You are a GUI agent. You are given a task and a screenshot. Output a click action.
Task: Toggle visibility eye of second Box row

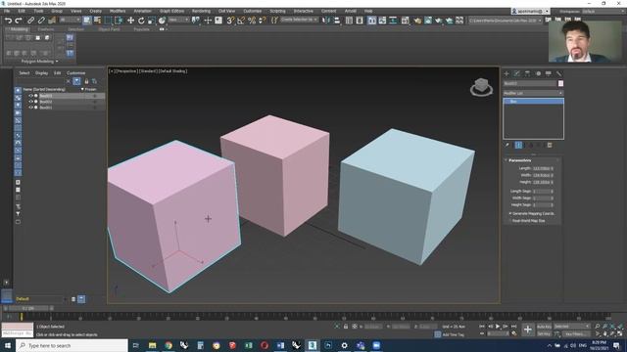pos(30,102)
